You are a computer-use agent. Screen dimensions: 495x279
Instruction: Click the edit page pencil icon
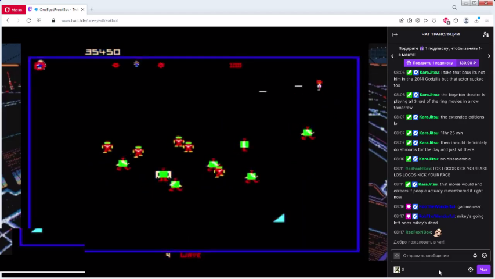[401, 20]
